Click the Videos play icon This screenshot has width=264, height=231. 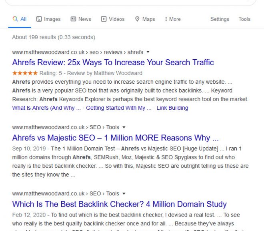(x=104, y=19)
